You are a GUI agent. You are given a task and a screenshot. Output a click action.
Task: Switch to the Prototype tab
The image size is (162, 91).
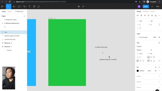(x=146, y=11)
